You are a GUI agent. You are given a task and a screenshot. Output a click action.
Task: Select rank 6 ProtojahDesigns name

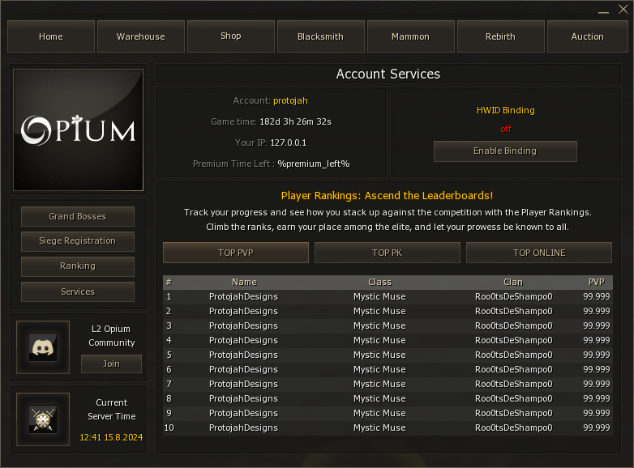pos(243,369)
